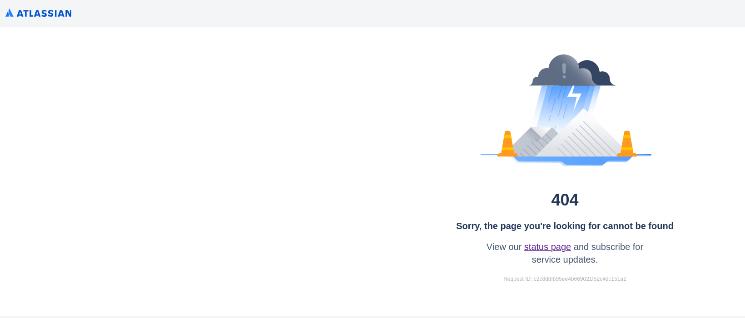
Task: Select the Request ID string below the message
Action: (565, 279)
